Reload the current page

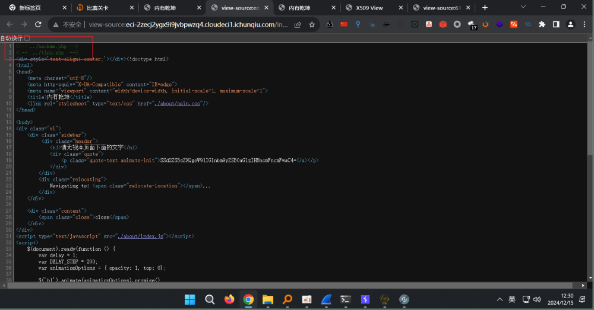coord(38,24)
